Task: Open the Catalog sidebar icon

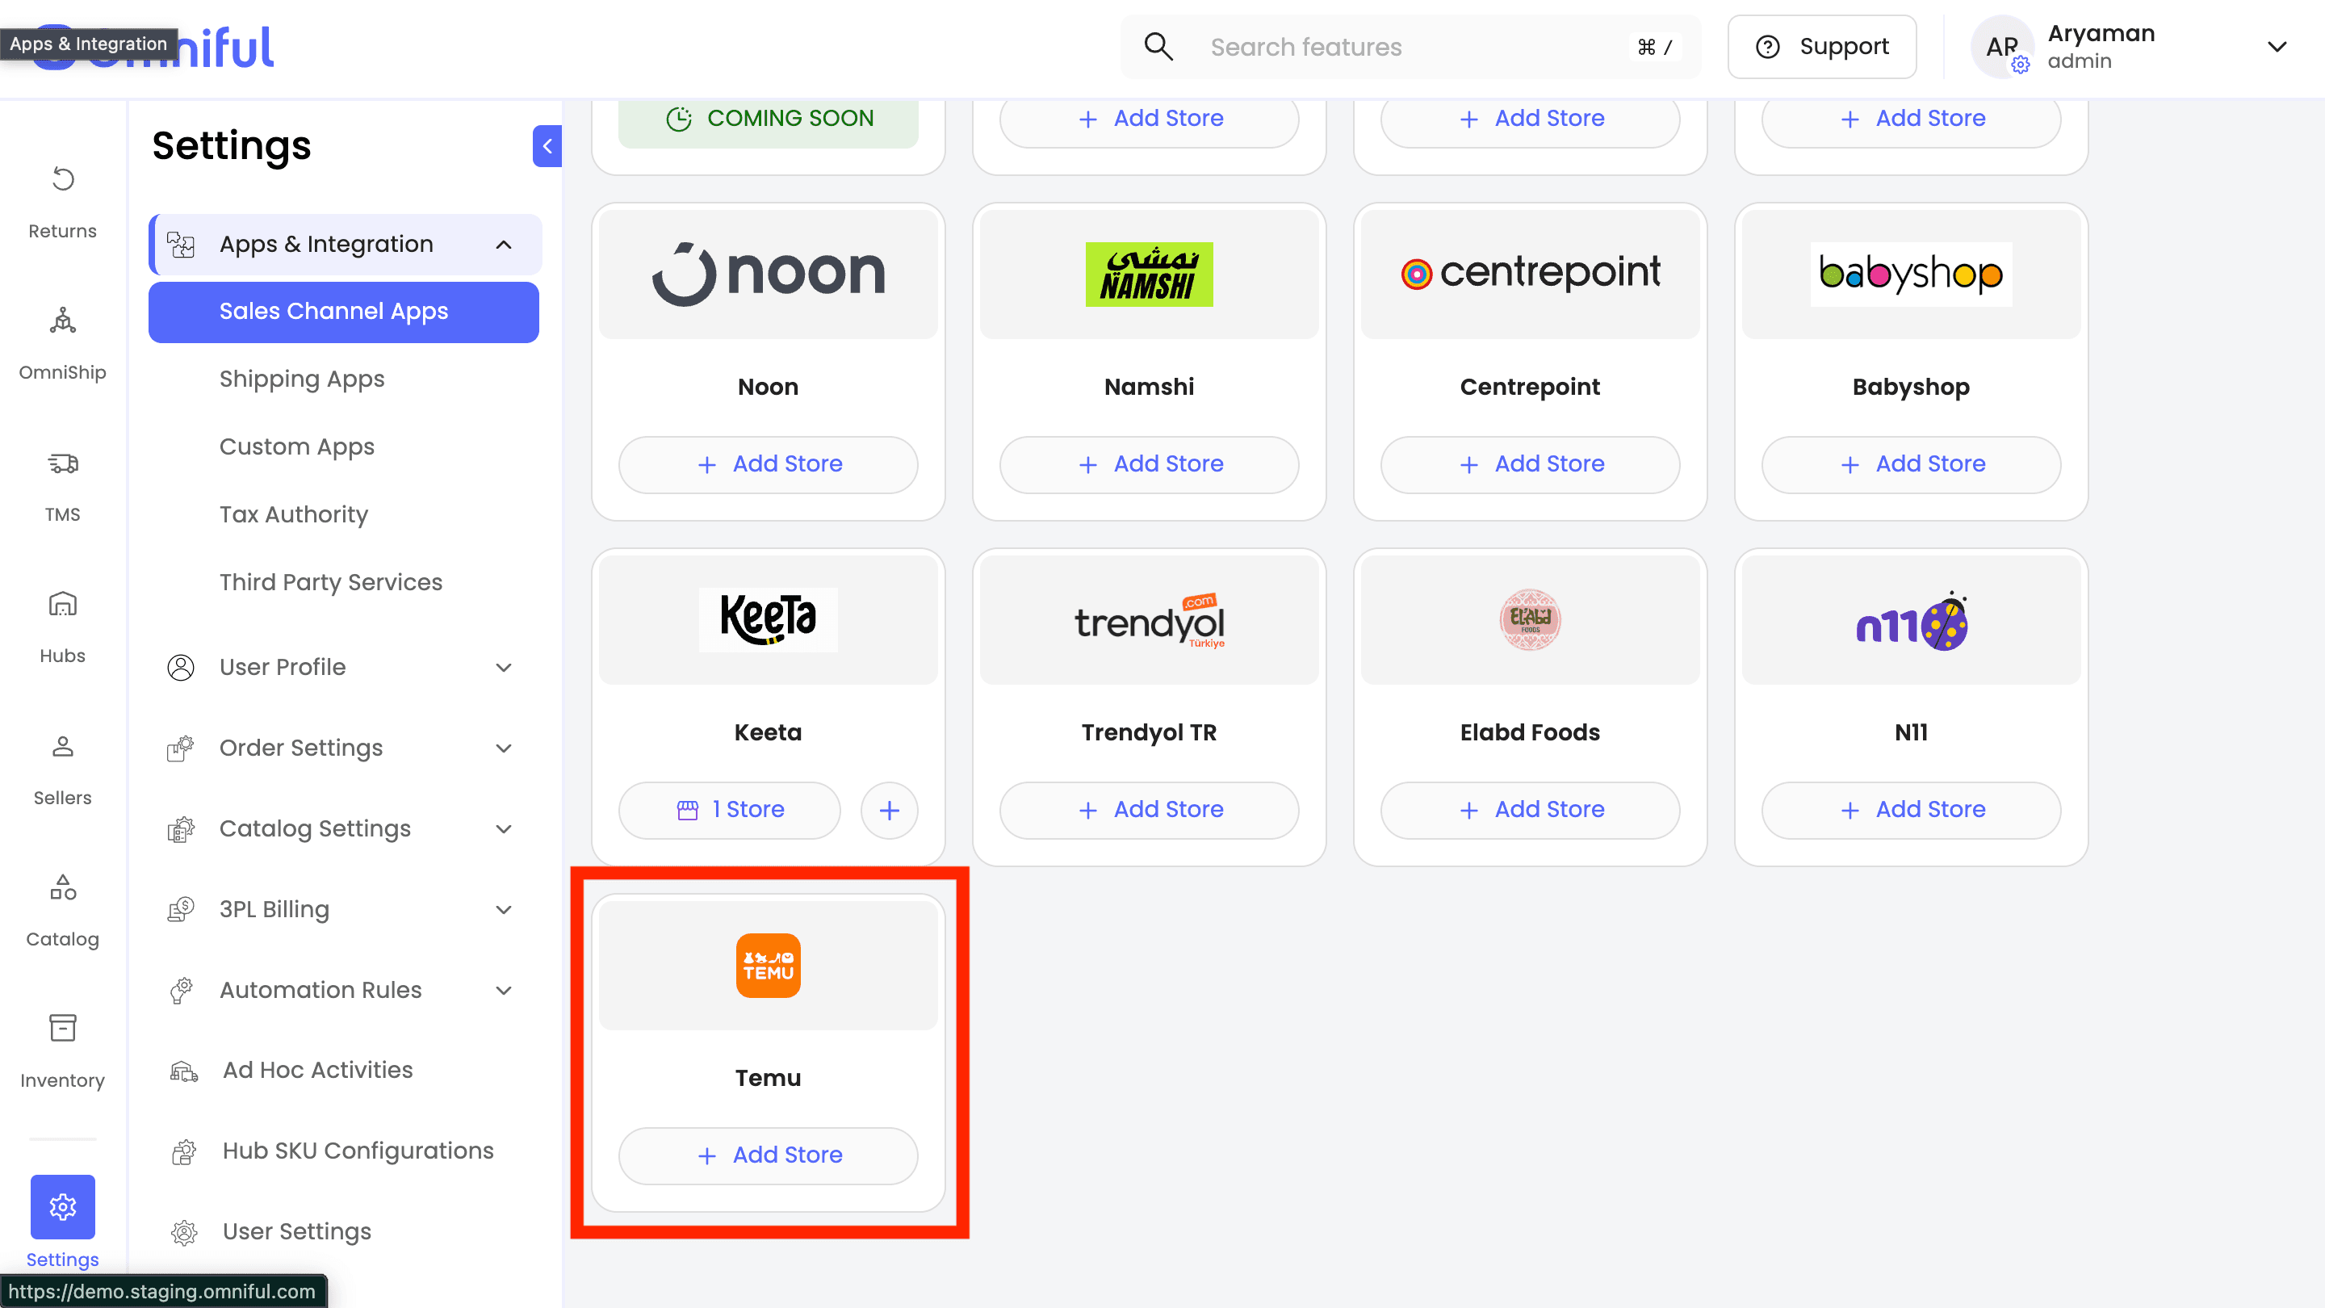Action: (x=62, y=888)
